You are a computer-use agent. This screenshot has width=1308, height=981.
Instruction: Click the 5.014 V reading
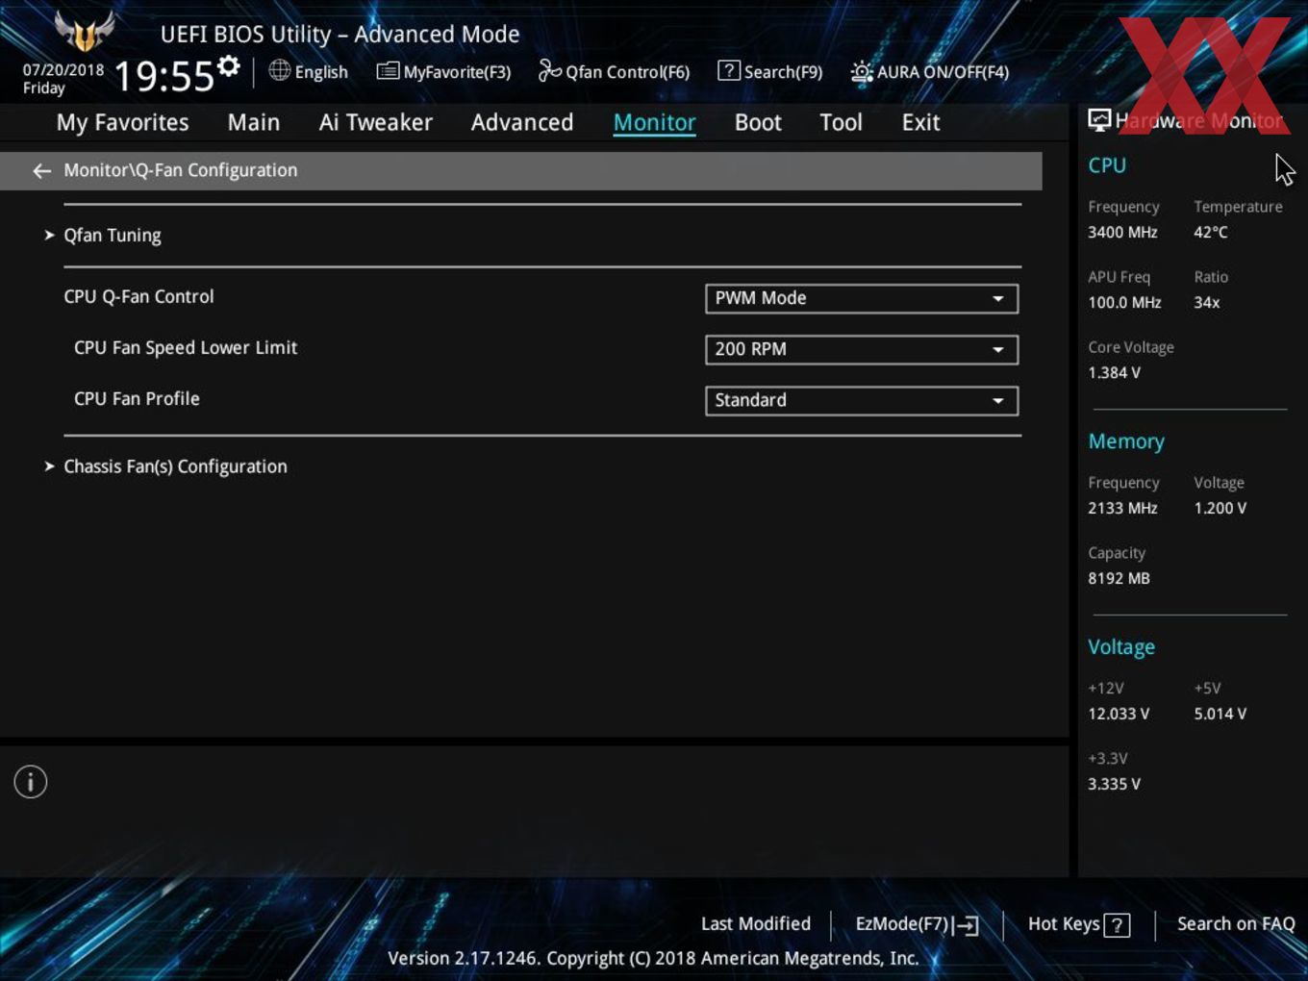pyautogui.click(x=1220, y=714)
